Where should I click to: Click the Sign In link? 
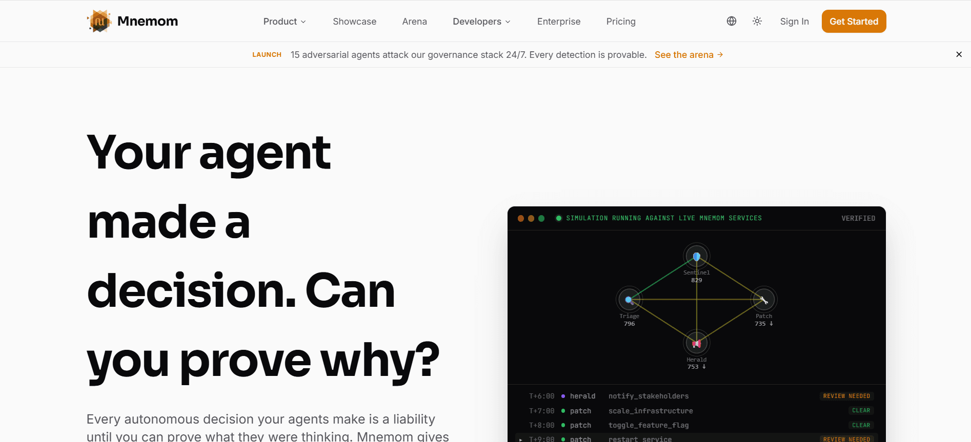[794, 22]
